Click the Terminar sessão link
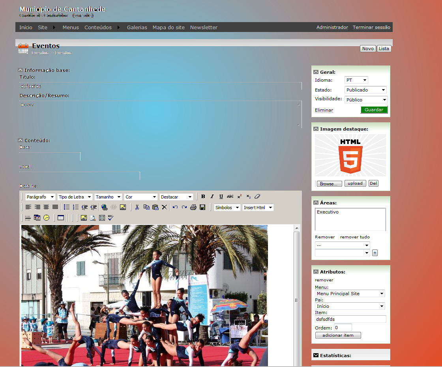Viewport: 442px width, 367px height. 371,27
